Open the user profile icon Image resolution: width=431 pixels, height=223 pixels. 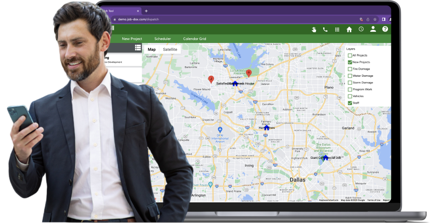coord(373,29)
